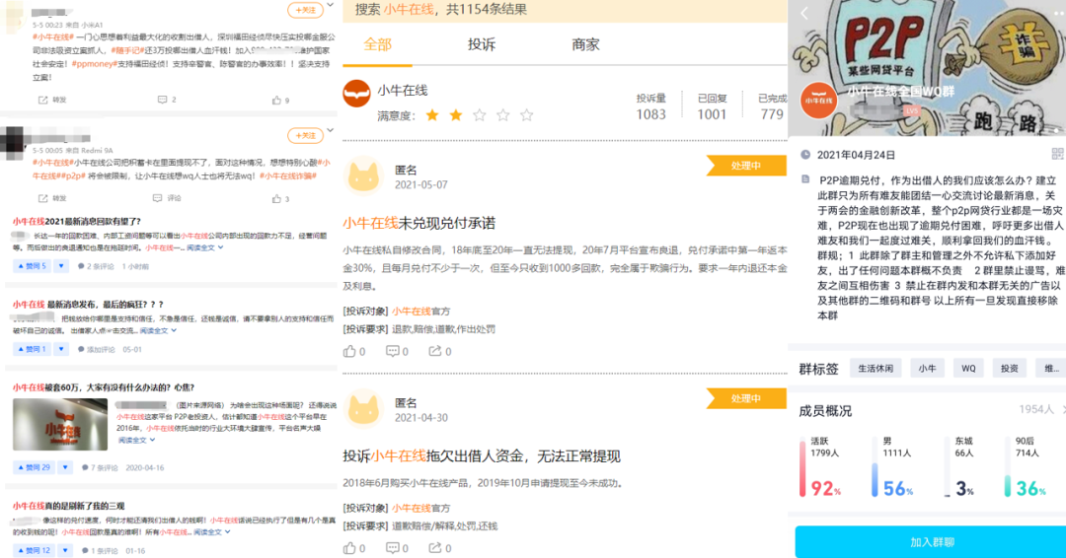Switch to the 商家 tab
This screenshot has height=558, width=1066.
[x=585, y=45]
